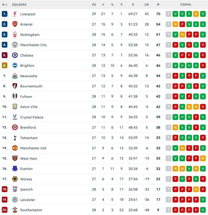
Task: Sort standings by the PG column header
Action: [x=94, y=5]
